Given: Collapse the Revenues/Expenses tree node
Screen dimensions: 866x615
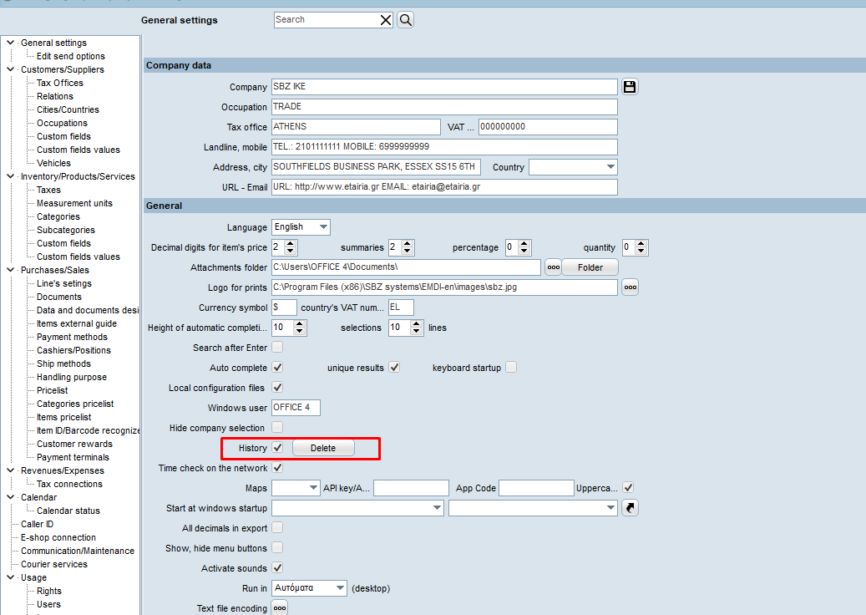Looking at the screenshot, I should click(10, 470).
